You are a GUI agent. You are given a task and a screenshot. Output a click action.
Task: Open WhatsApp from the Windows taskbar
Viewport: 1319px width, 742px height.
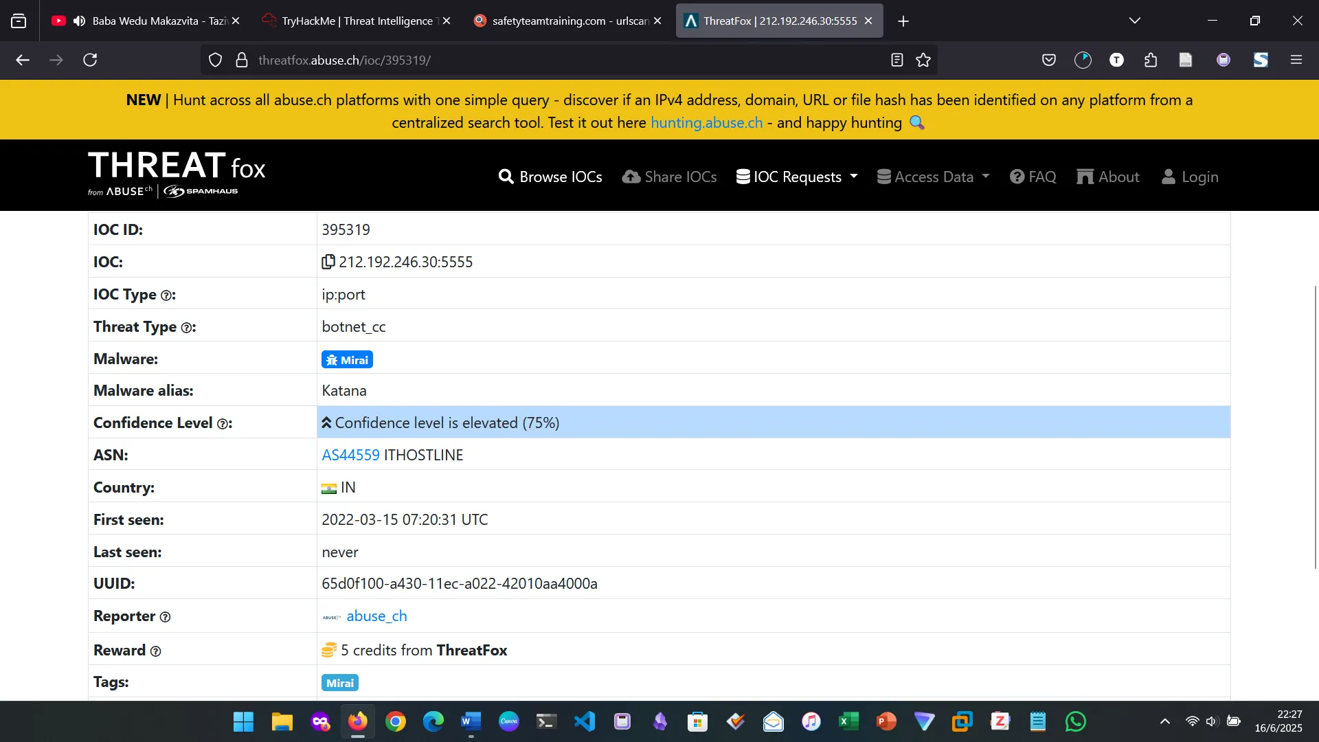[1075, 721]
